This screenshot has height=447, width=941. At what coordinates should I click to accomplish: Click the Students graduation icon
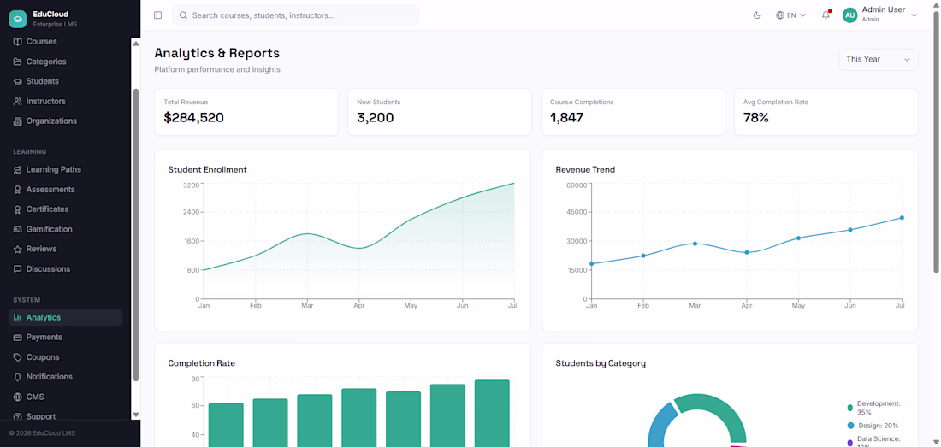[x=17, y=81]
